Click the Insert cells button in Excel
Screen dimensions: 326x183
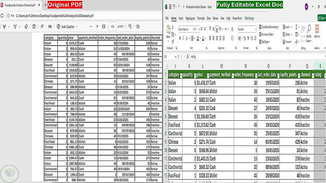pyautogui.click(x=287, y=27)
